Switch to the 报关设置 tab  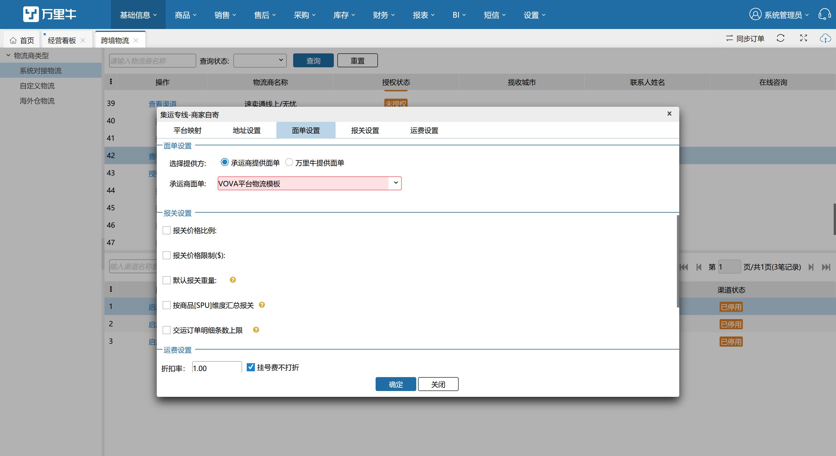tap(365, 130)
